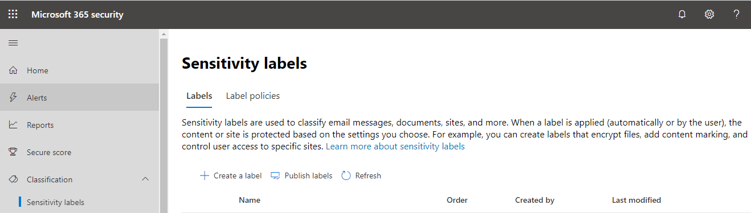Screen dimensions: 751x213
Task: Click the Reports chart icon
Action: pos(13,125)
